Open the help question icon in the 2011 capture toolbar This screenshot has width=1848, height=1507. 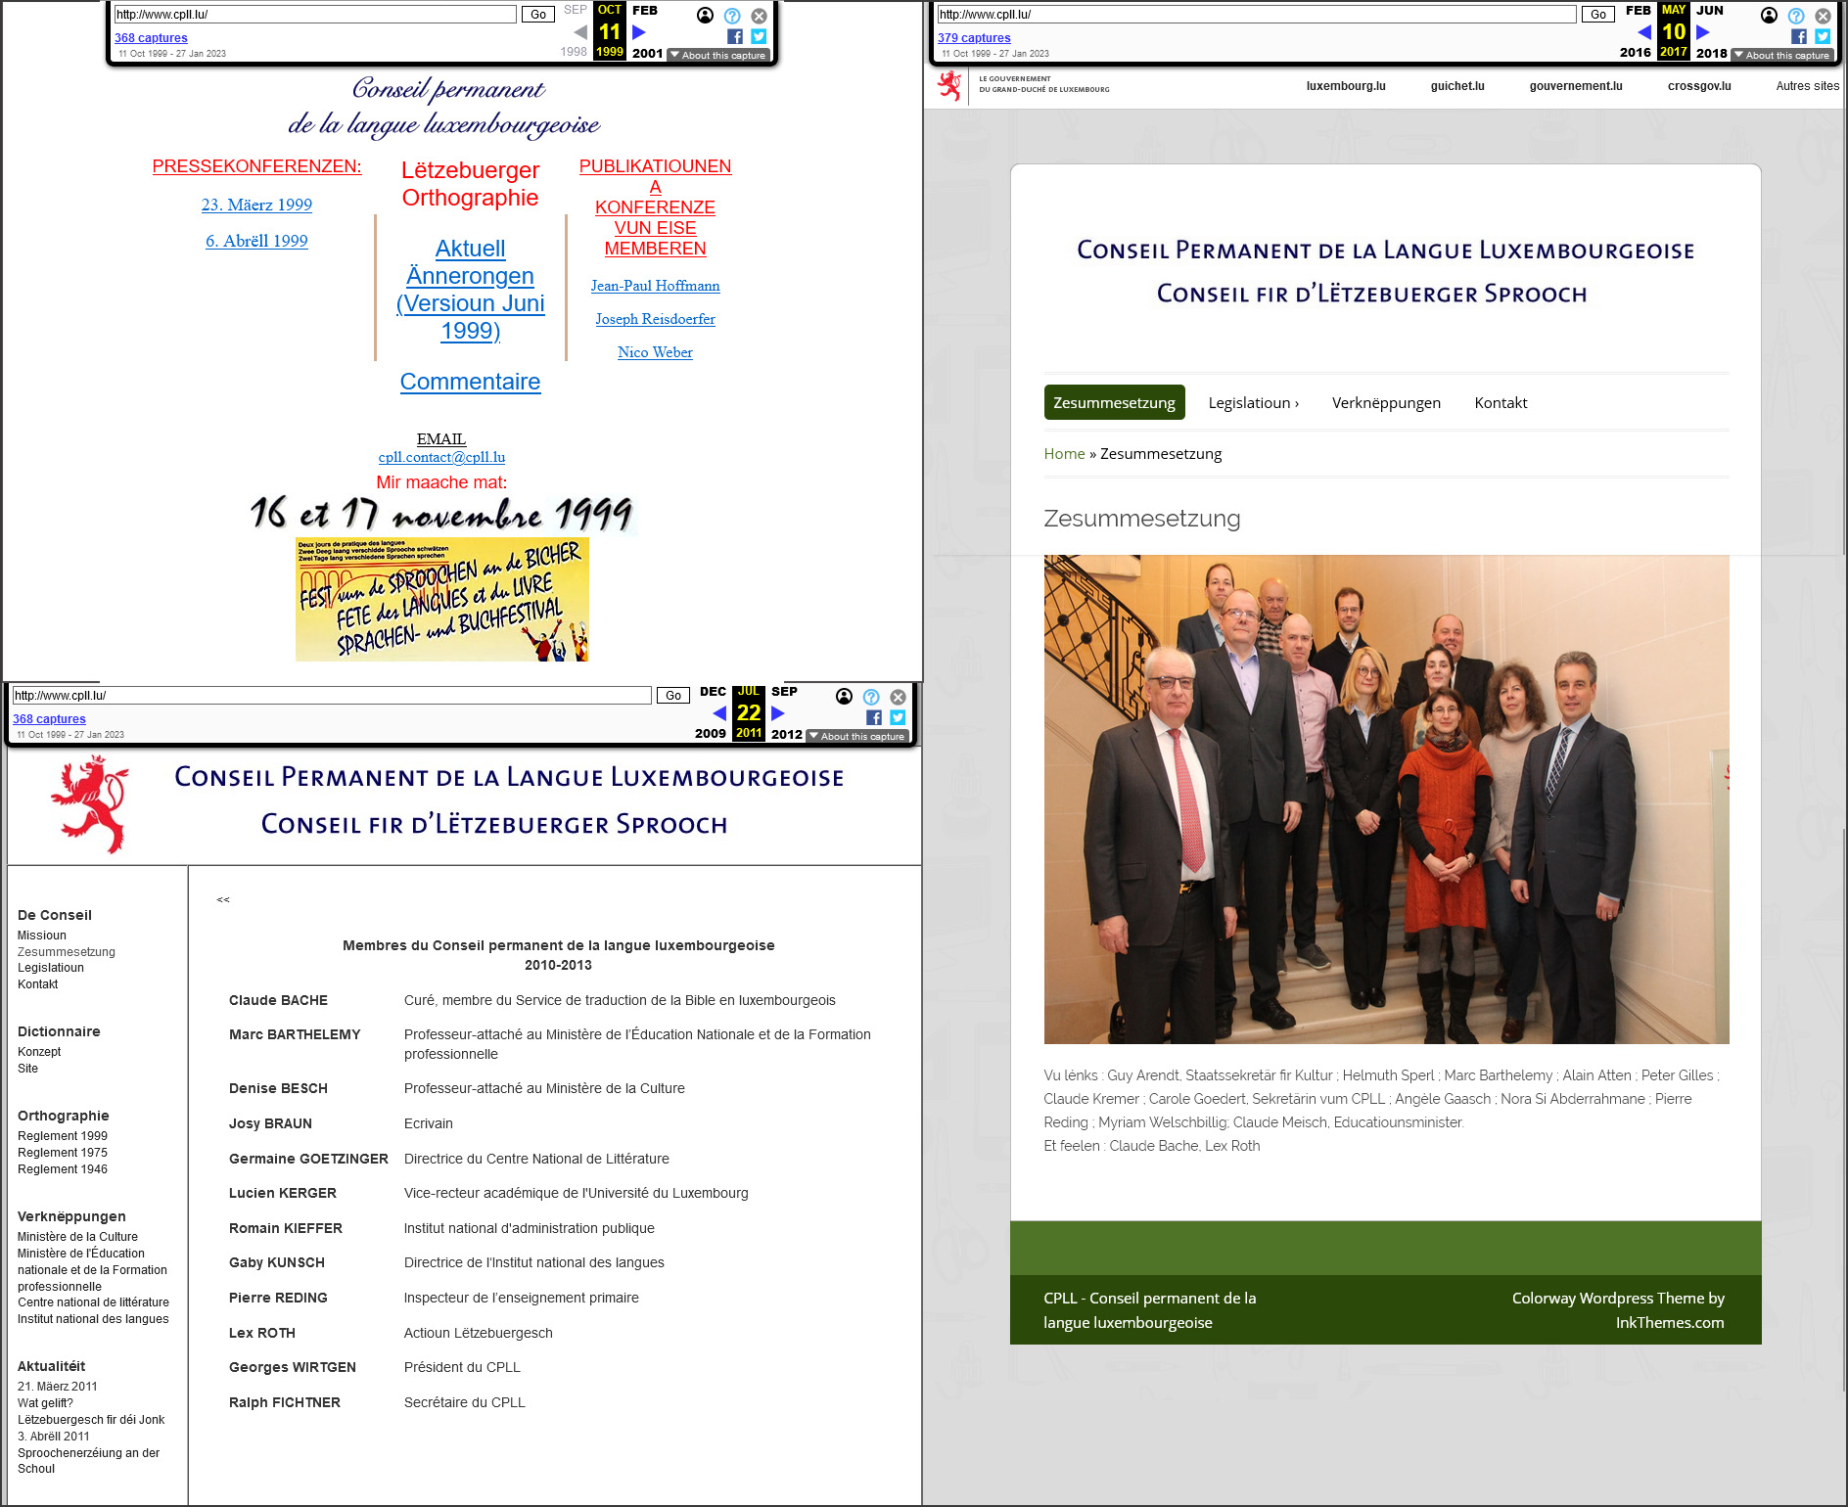871,697
